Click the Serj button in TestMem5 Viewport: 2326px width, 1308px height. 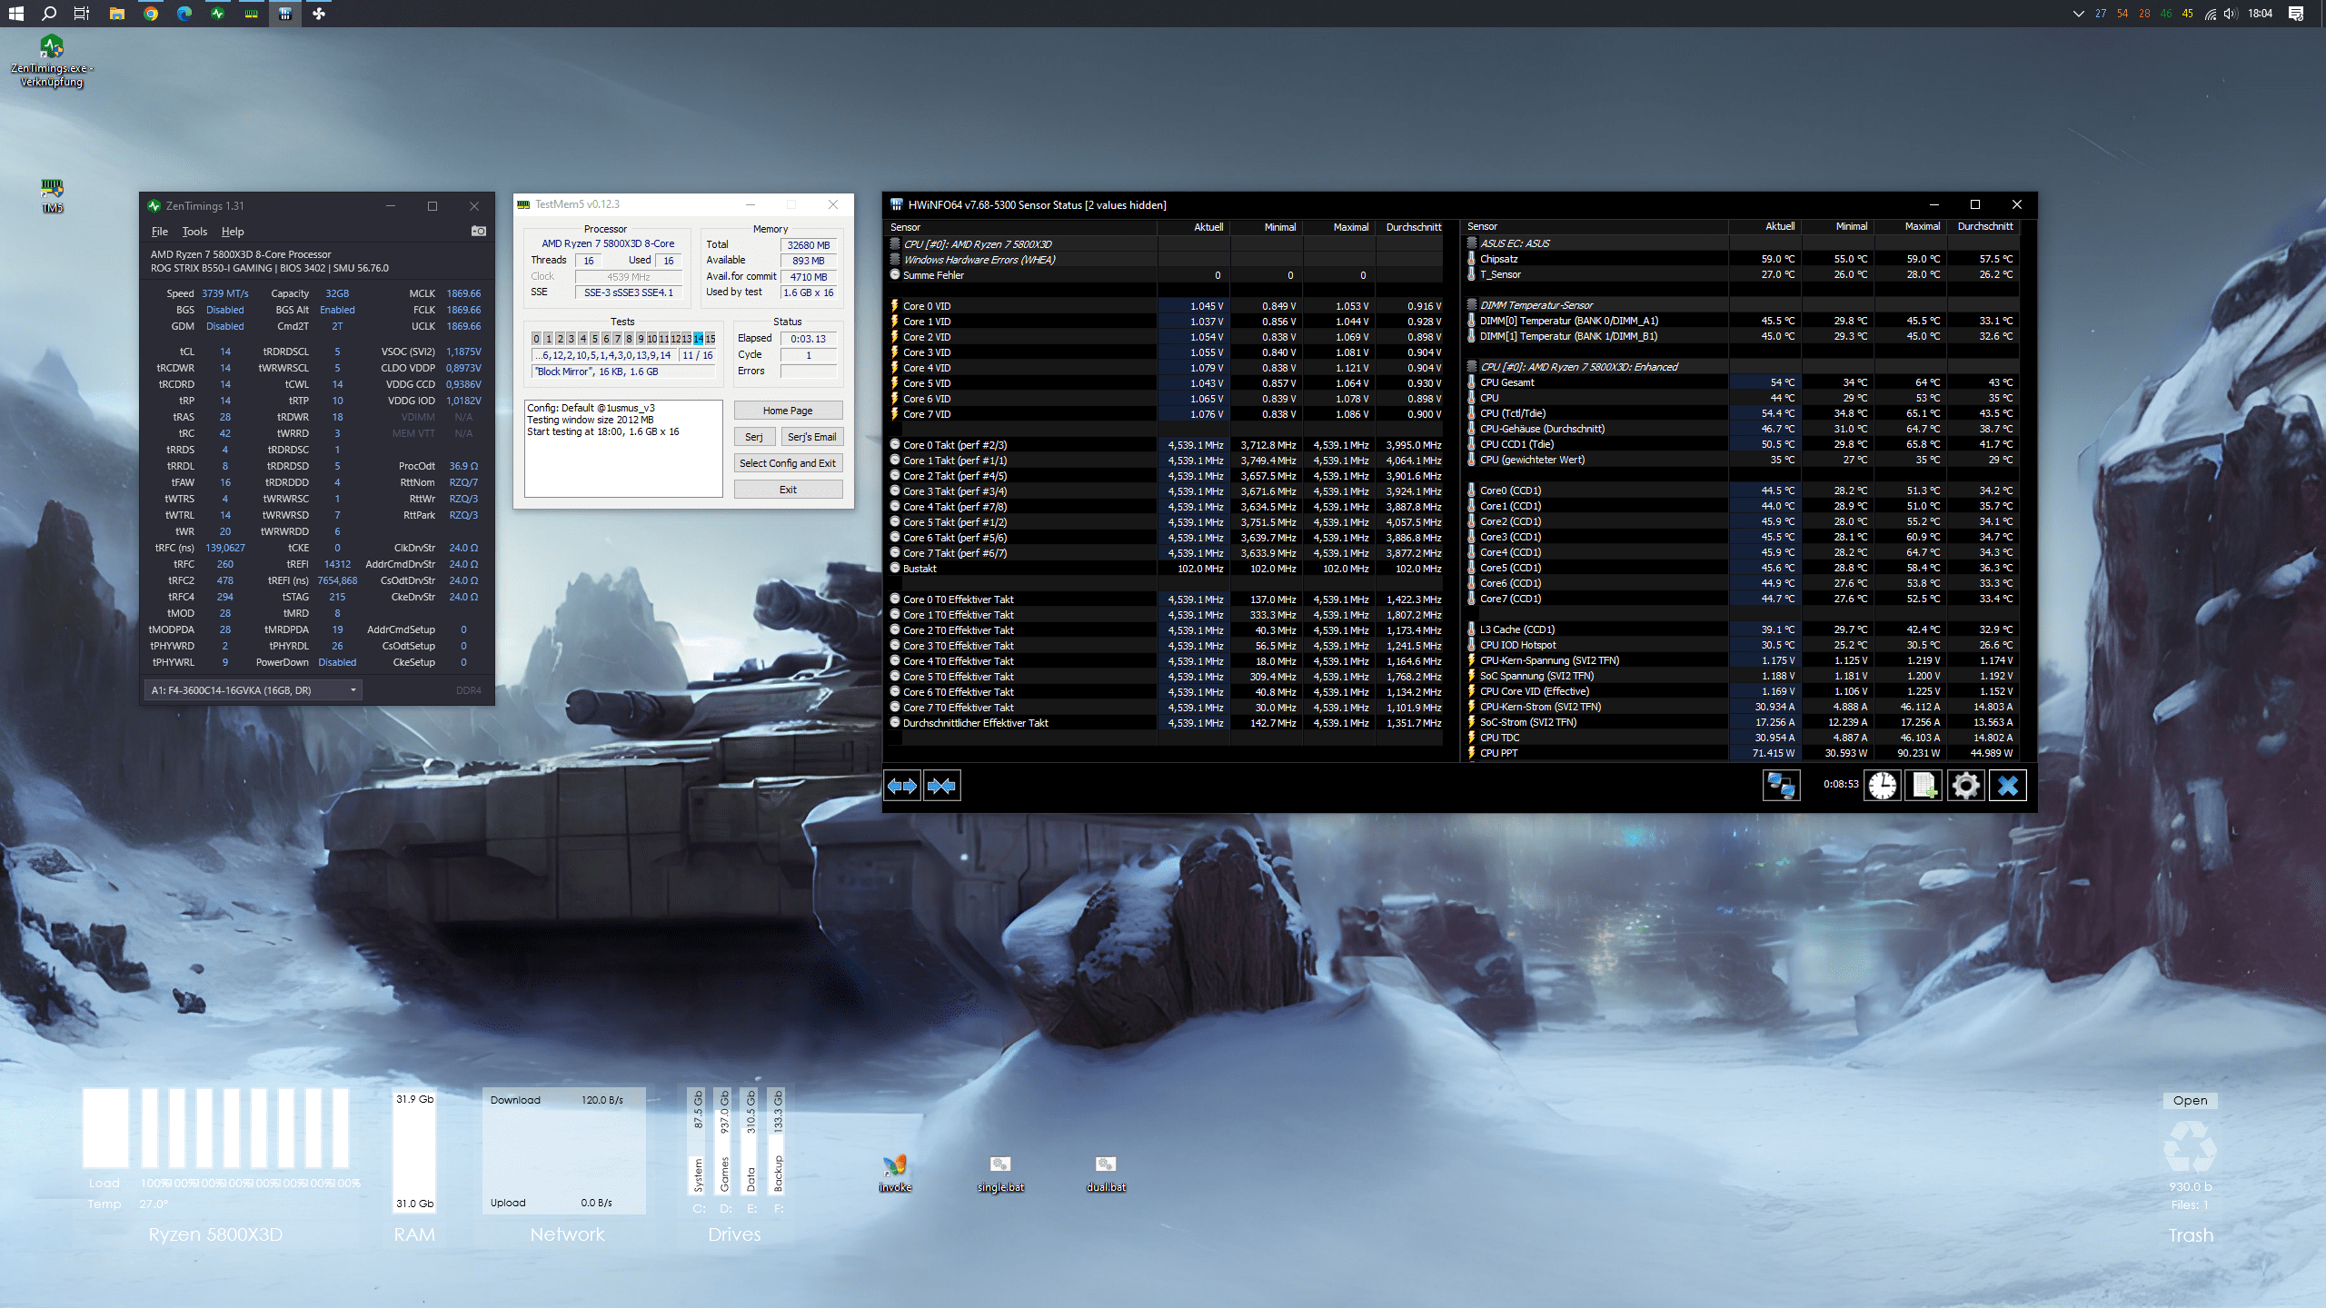point(754,437)
